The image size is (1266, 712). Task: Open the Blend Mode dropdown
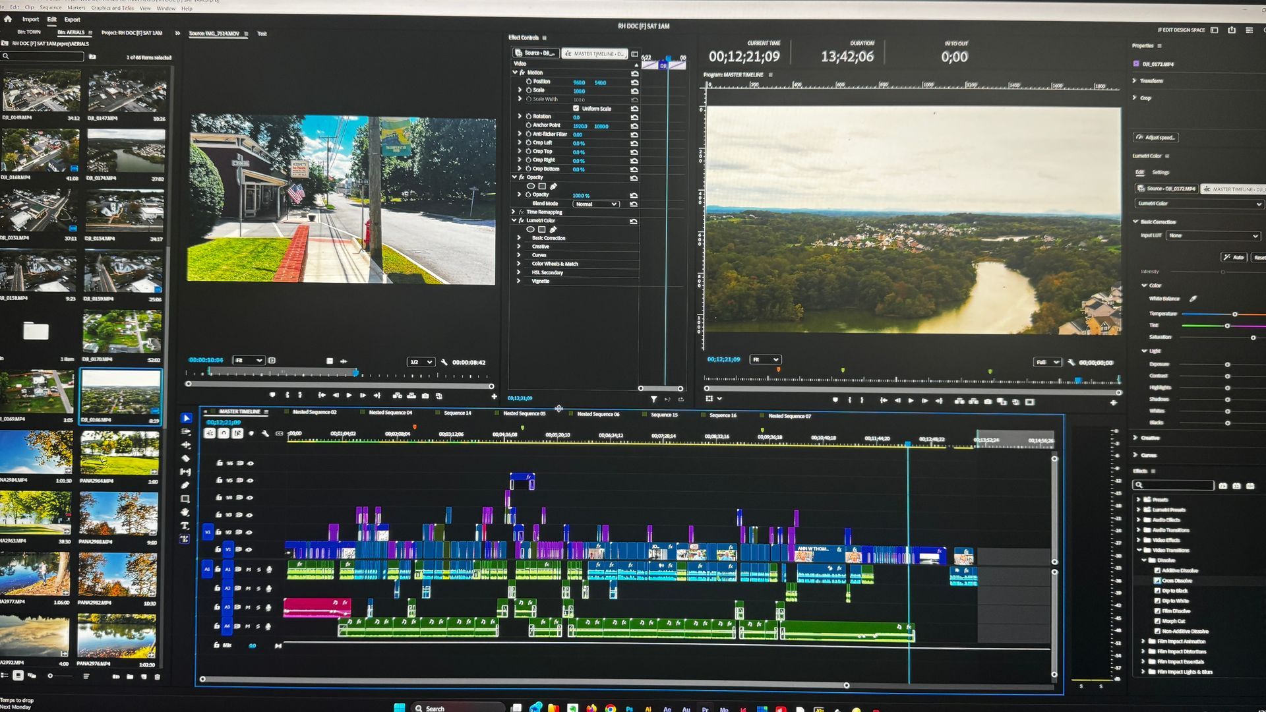[x=595, y=204]
